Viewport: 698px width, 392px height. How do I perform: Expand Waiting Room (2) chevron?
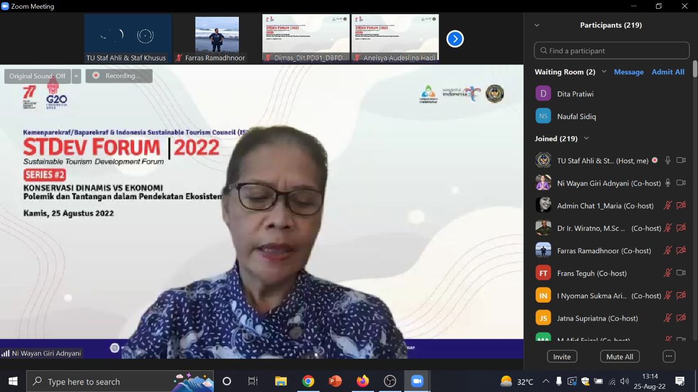604,72
